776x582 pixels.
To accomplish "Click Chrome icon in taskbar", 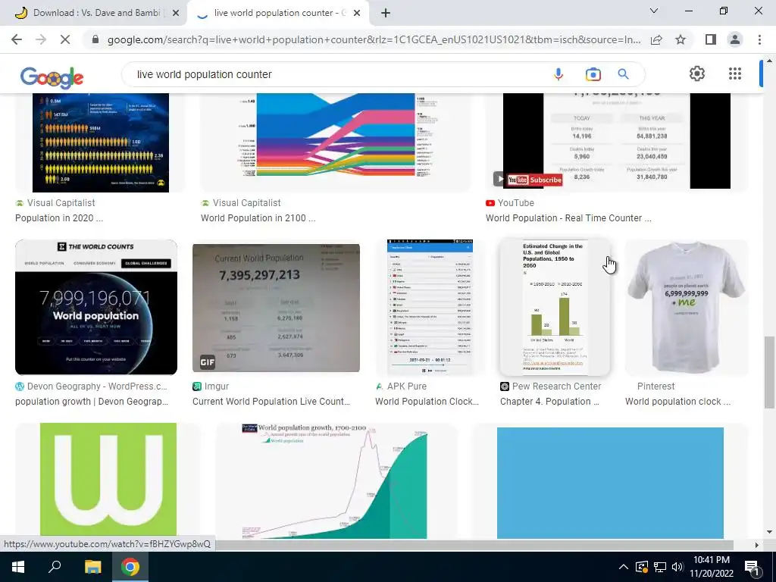I will point(130,567).
